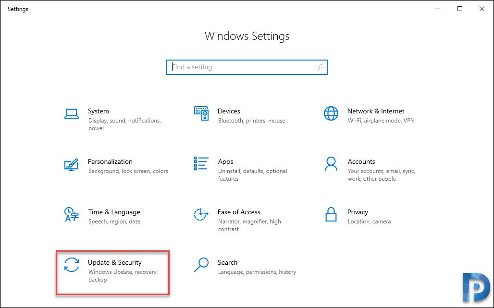The height and width of the screenshot is (308, 494).
Task: Open the 'Accounts' title label
Action: pyautogui.click(x=361, y=161)
